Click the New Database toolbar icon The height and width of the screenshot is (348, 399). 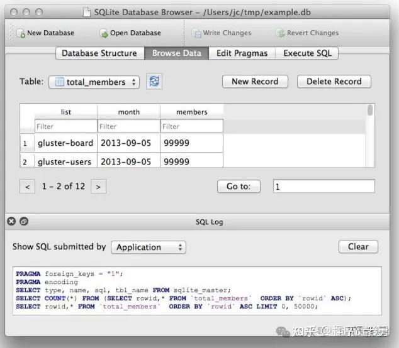pyautogui.click(x=21, y=33)
